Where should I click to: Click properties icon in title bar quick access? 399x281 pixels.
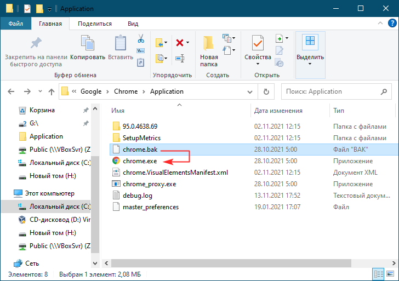(x=27, y=9)
